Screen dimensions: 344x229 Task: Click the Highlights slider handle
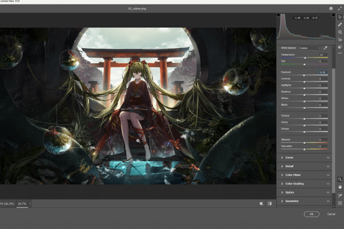pos(304,88)
